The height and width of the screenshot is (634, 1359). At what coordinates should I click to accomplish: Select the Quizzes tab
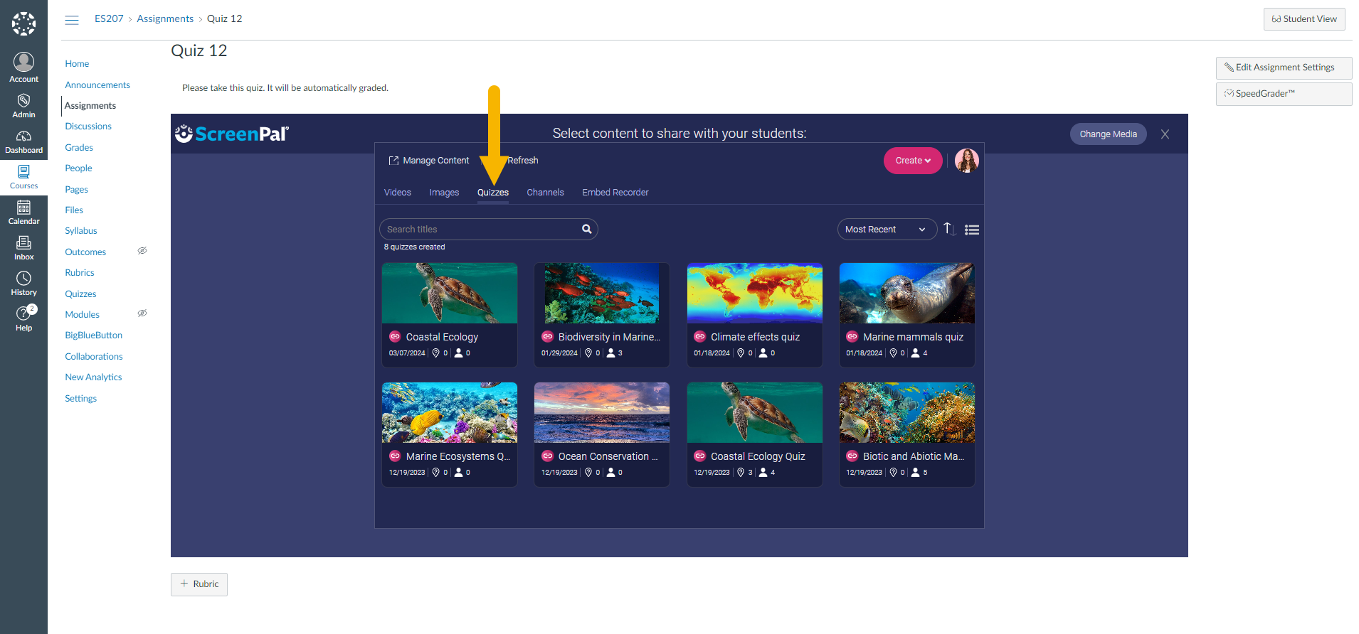[x=493, y=193]
